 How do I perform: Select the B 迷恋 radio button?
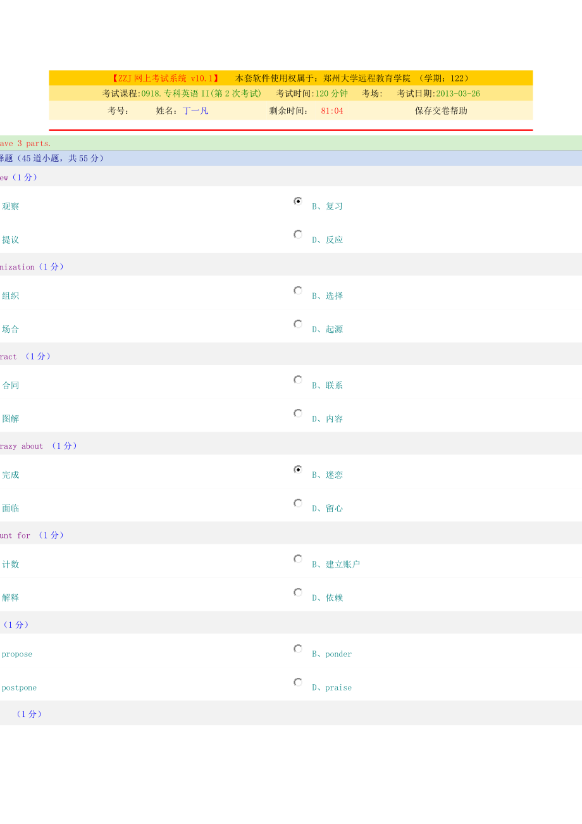click(x=298, y=470)
